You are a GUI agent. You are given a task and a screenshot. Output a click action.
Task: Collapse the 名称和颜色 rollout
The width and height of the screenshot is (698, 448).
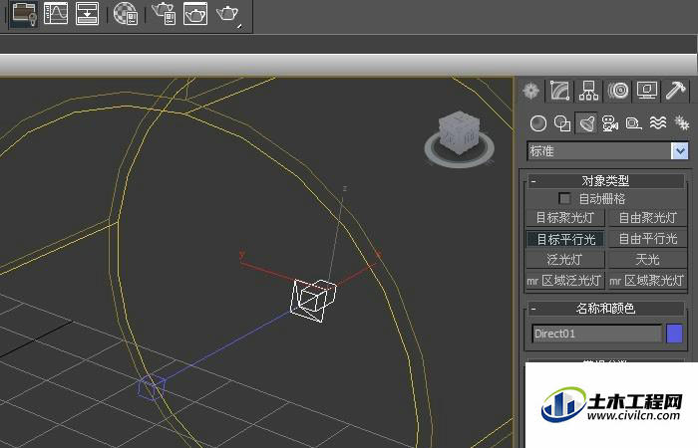point(606,308)
